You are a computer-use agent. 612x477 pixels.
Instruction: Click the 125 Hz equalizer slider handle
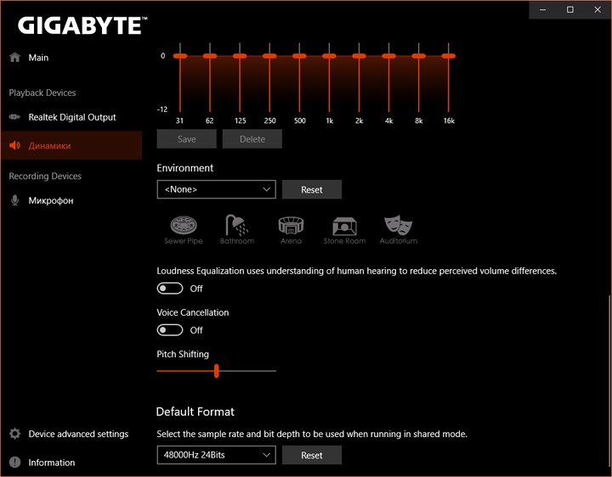(x=240, y=56)
